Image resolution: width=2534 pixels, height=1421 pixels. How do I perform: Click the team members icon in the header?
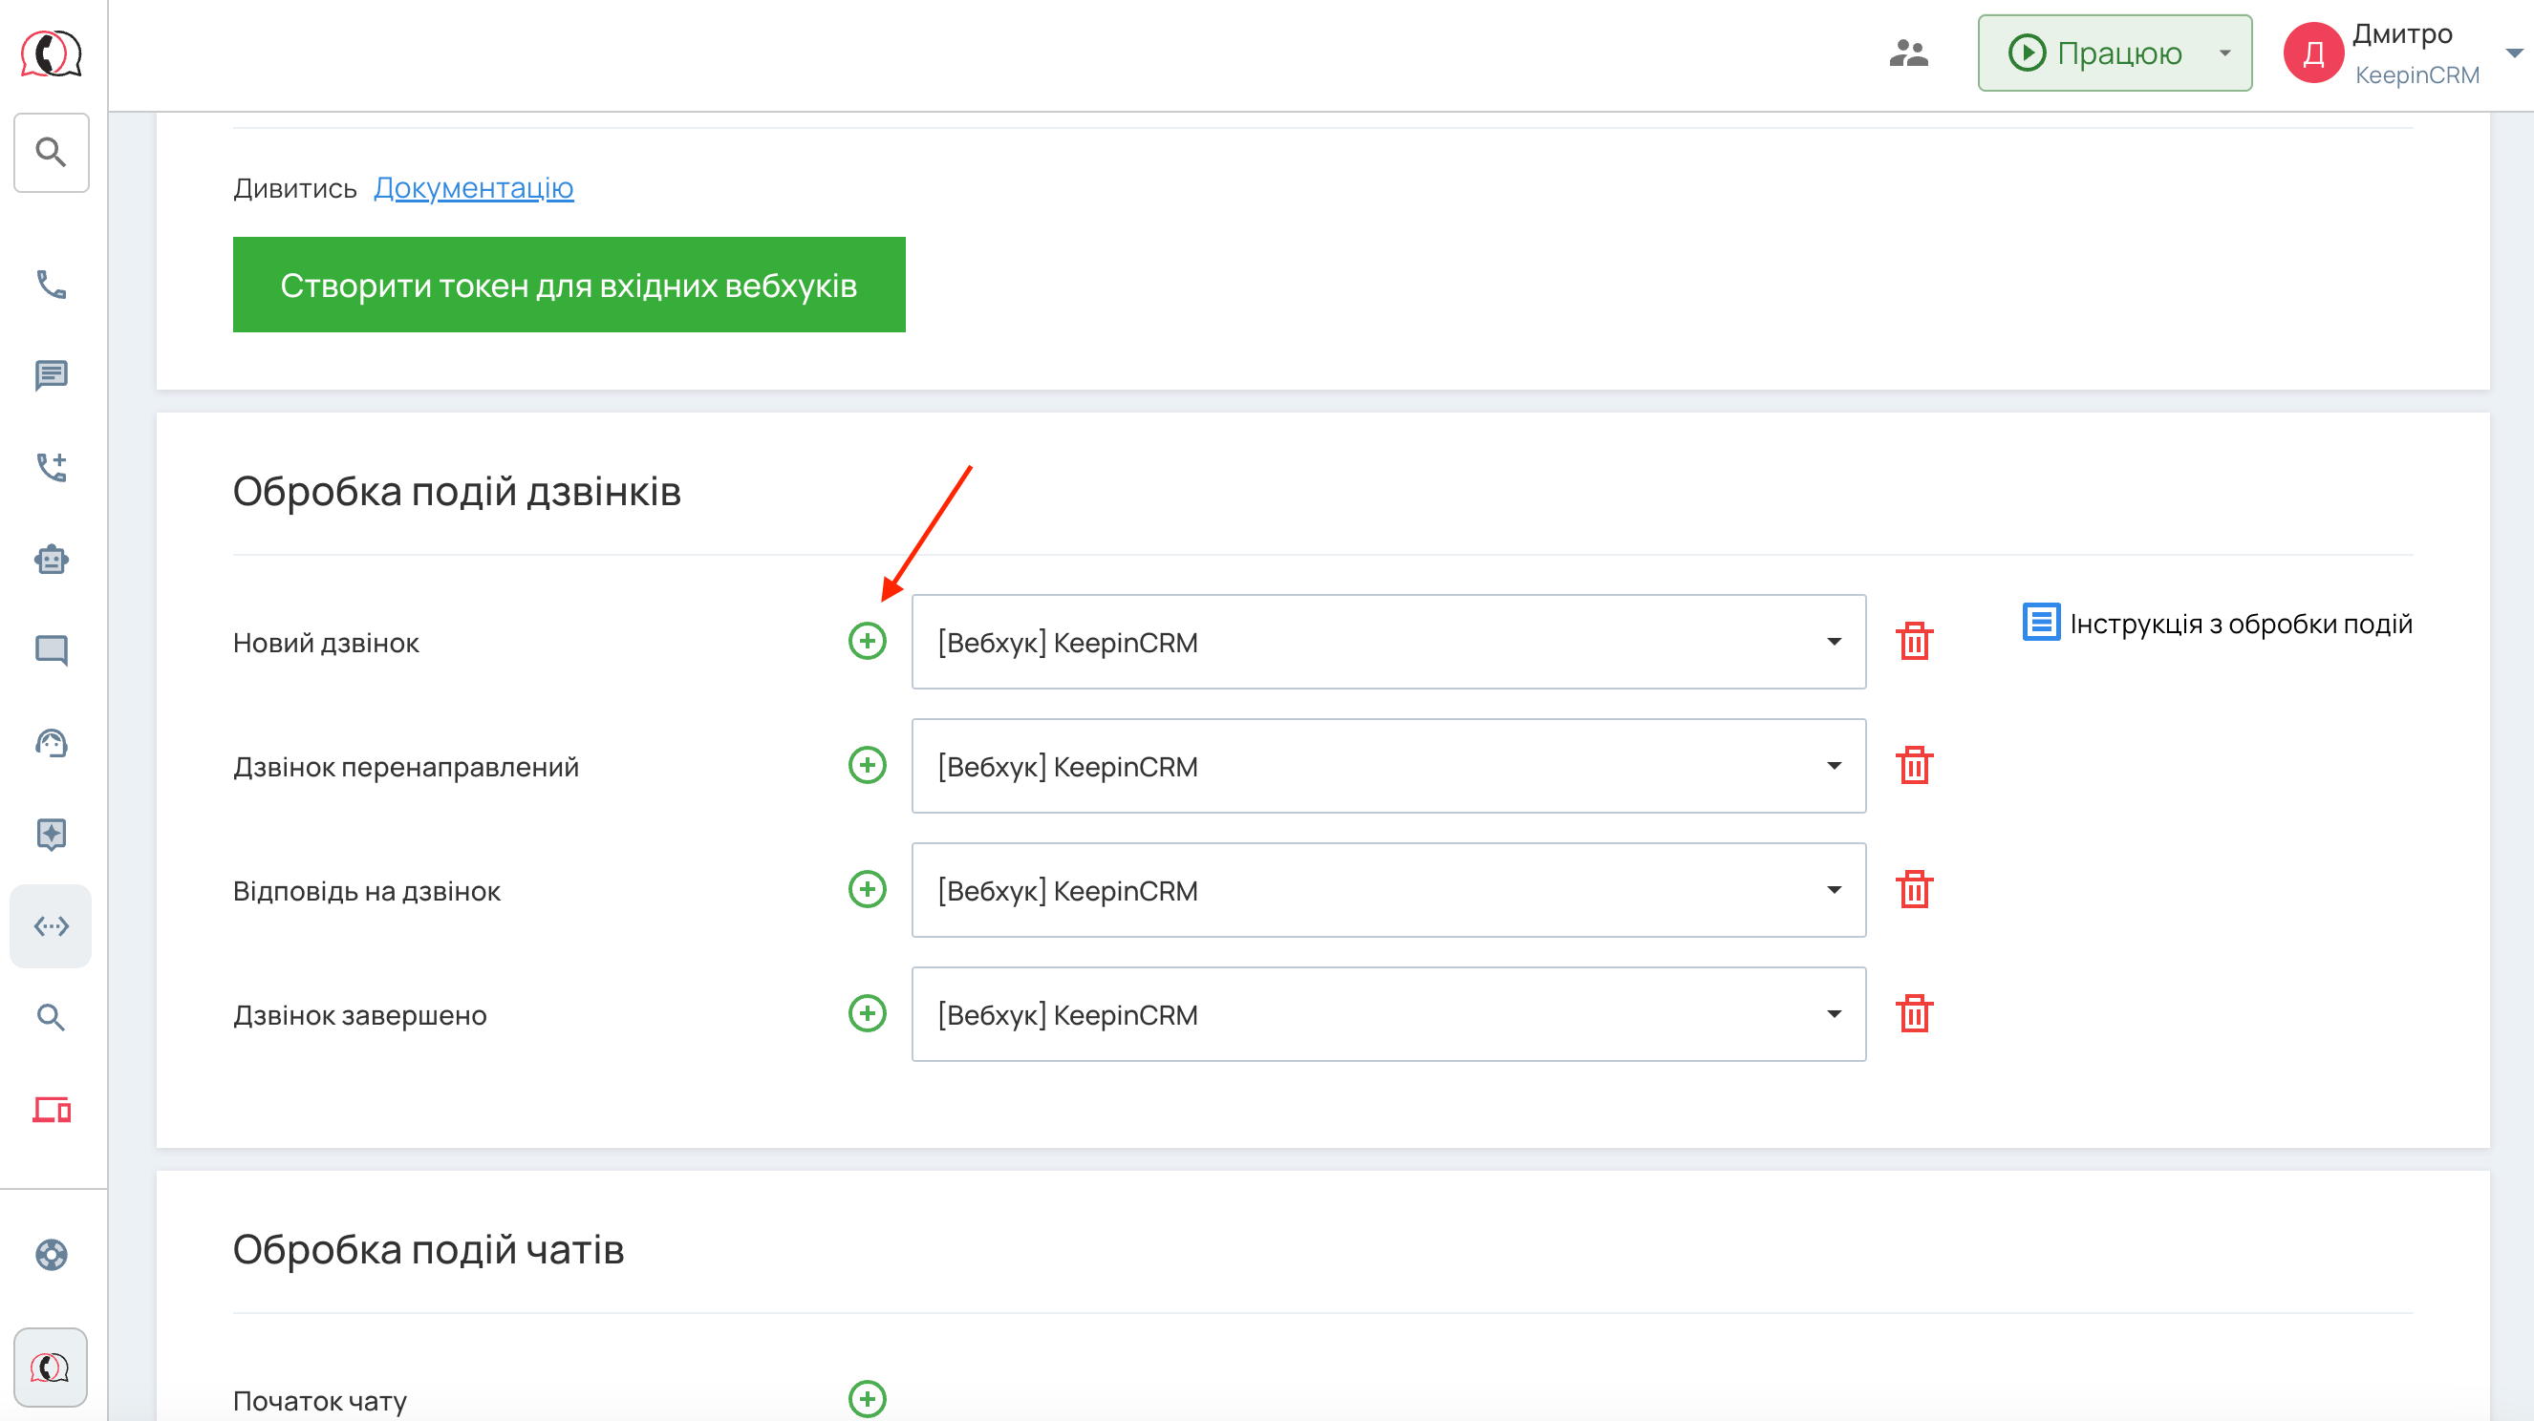pos(1908,53)
